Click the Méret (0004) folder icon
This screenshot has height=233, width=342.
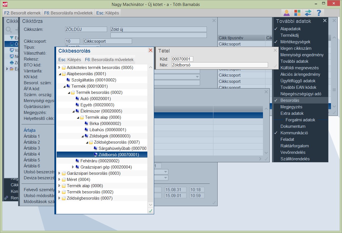tap(64, 180)
